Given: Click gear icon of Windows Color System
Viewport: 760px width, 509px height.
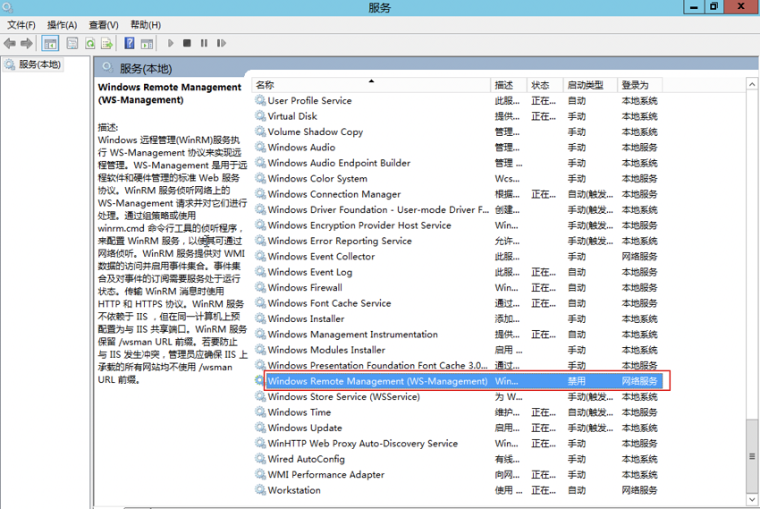Looking at the screenshot, I should pos(260,178).
